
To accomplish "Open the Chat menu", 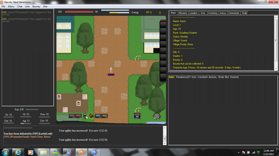I will (x=20, y=7).
